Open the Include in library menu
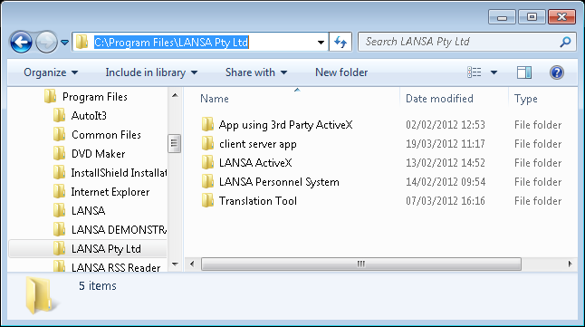 coord(151,72)
